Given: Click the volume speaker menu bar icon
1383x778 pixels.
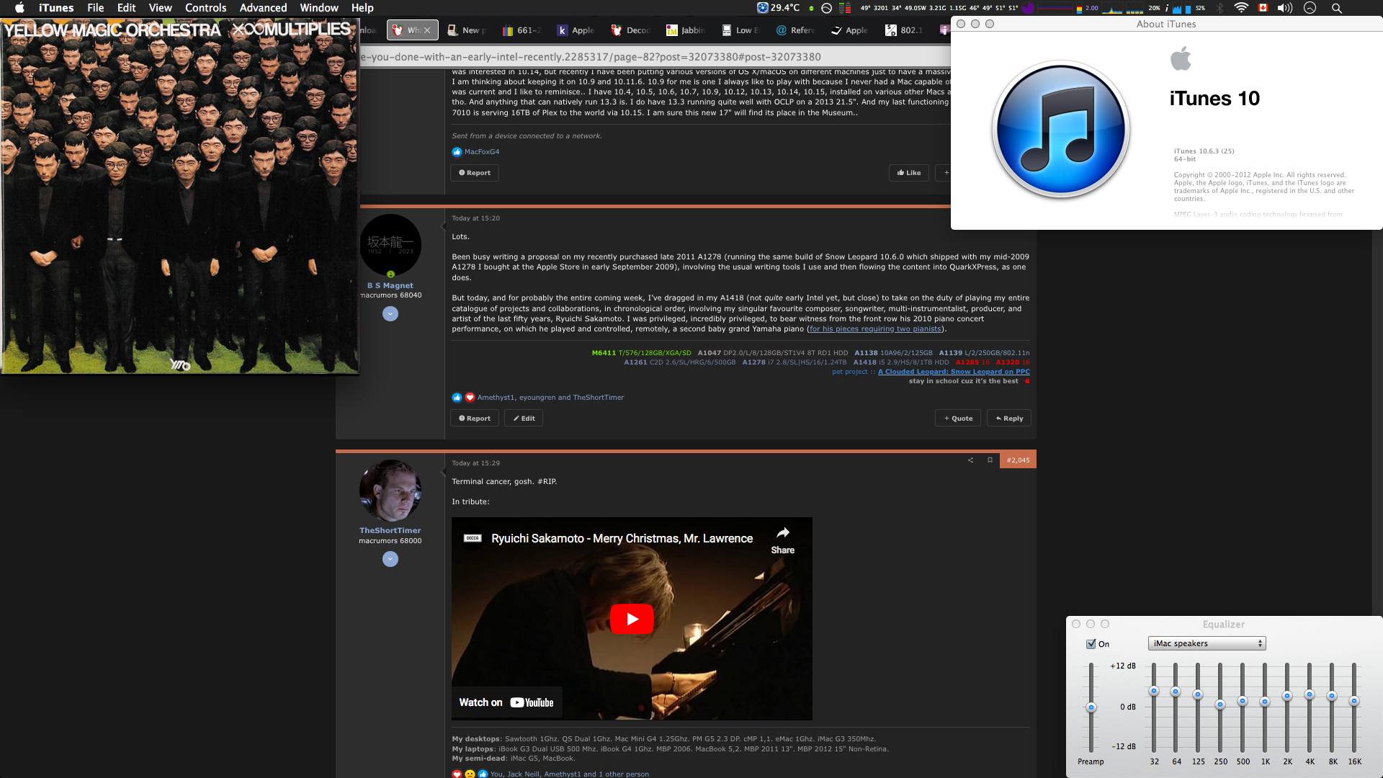Looking at the screenshot, I should 1284,8.
